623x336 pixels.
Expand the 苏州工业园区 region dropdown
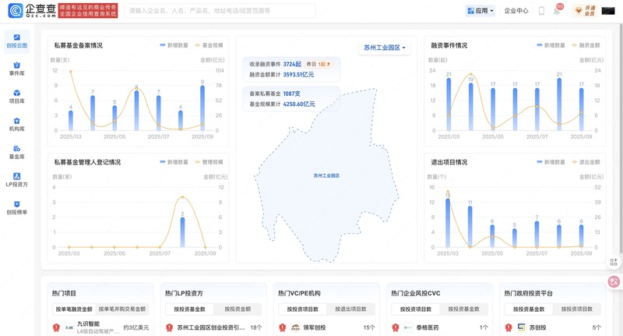[x=385, y=48]
